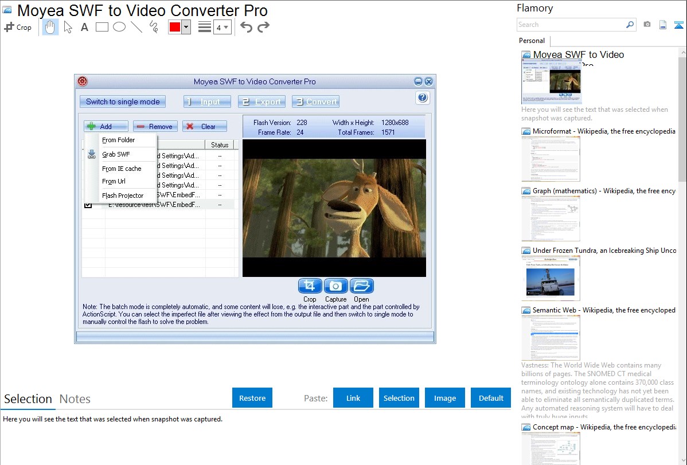Go to step 3 Convert
This screenshot has width=687, height=465.
pyautogui.click(x=316, y=101)
